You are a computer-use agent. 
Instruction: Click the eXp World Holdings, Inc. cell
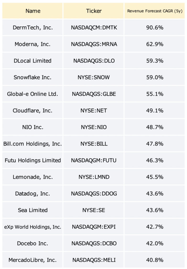[x=33, y=227]
